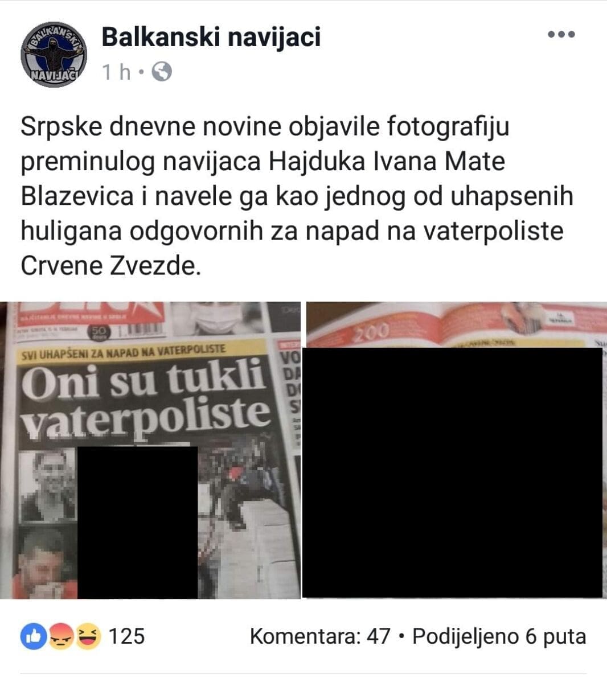Click the angry face reaction icon
The image size is (607, 683).
point(60,636)
